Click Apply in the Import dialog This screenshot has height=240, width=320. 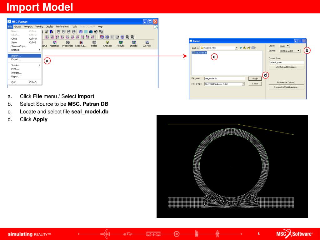click(x=255, y=78)
